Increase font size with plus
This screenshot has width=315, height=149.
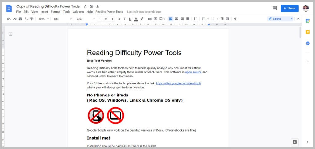point(112,19)
